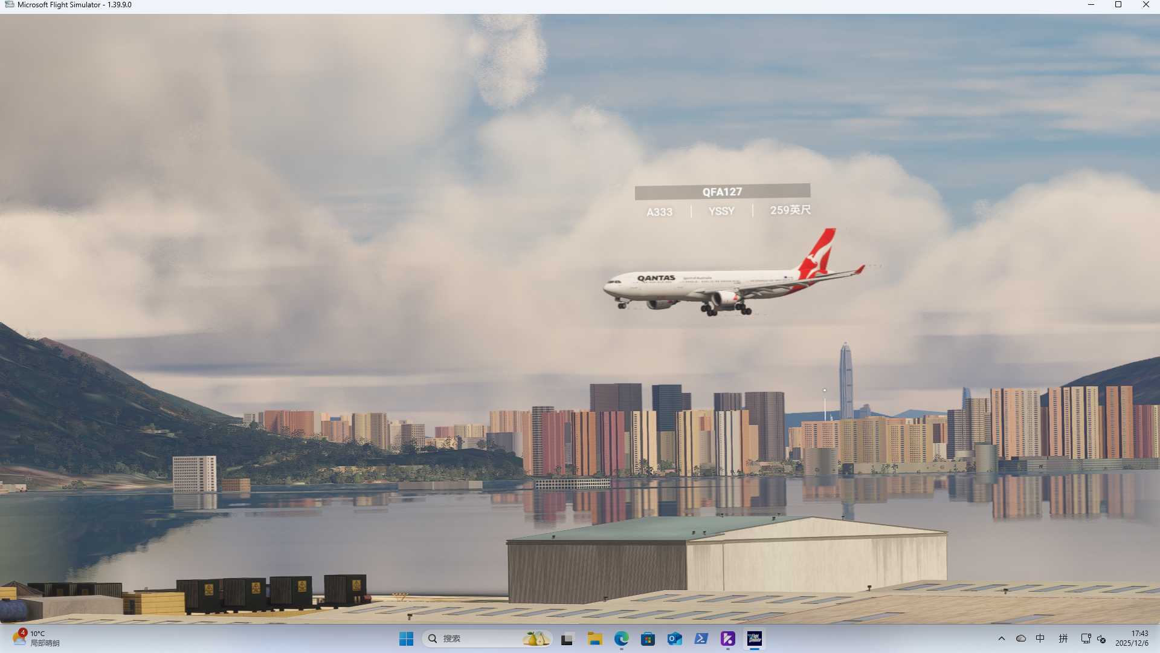Click the muted volume tray icon

click(x=1101, y=639)
